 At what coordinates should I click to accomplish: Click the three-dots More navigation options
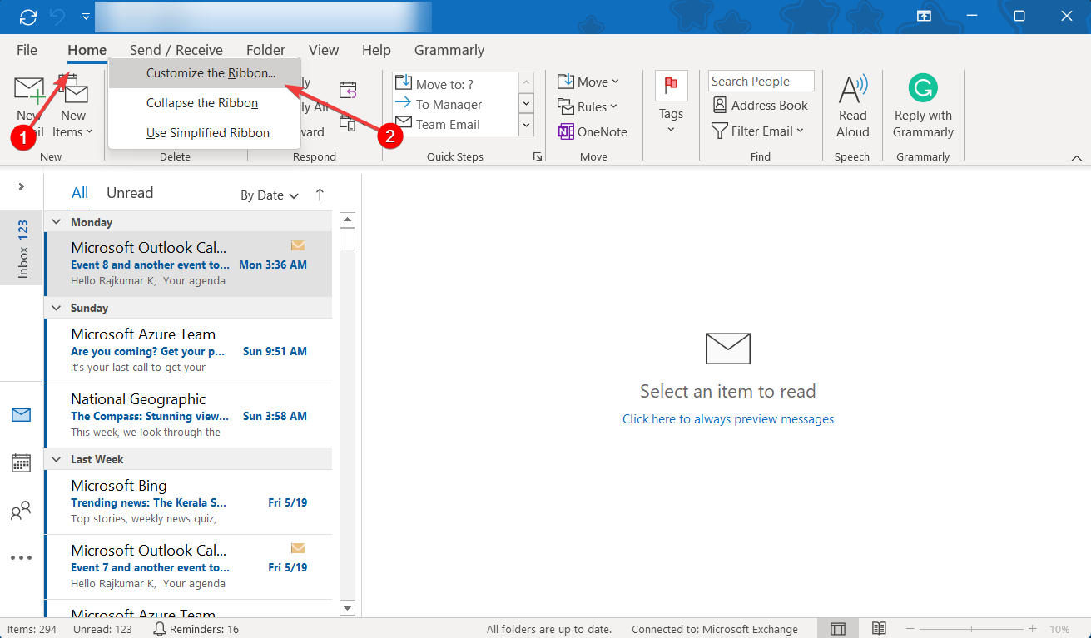pyautogui.click(x=21, y=558)
